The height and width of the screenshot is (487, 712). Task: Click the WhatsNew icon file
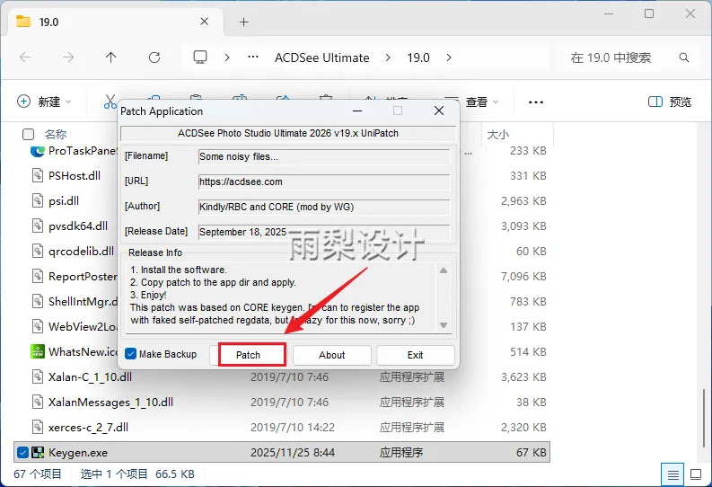coord(37,351)
